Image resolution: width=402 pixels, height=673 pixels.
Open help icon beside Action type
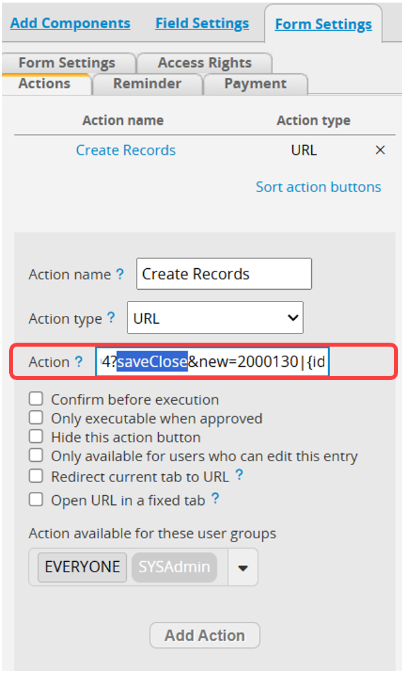click(x=110, y=318)
